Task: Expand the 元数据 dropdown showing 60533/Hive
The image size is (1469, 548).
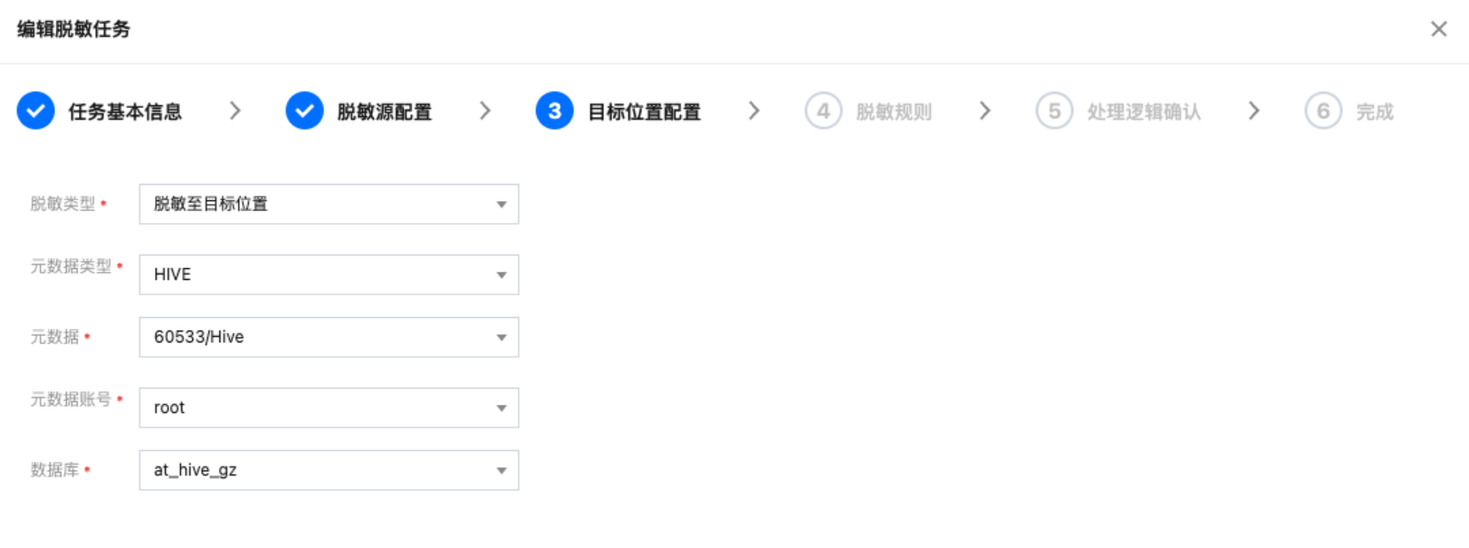Action: pyautogui.click(x=329, y=337)
